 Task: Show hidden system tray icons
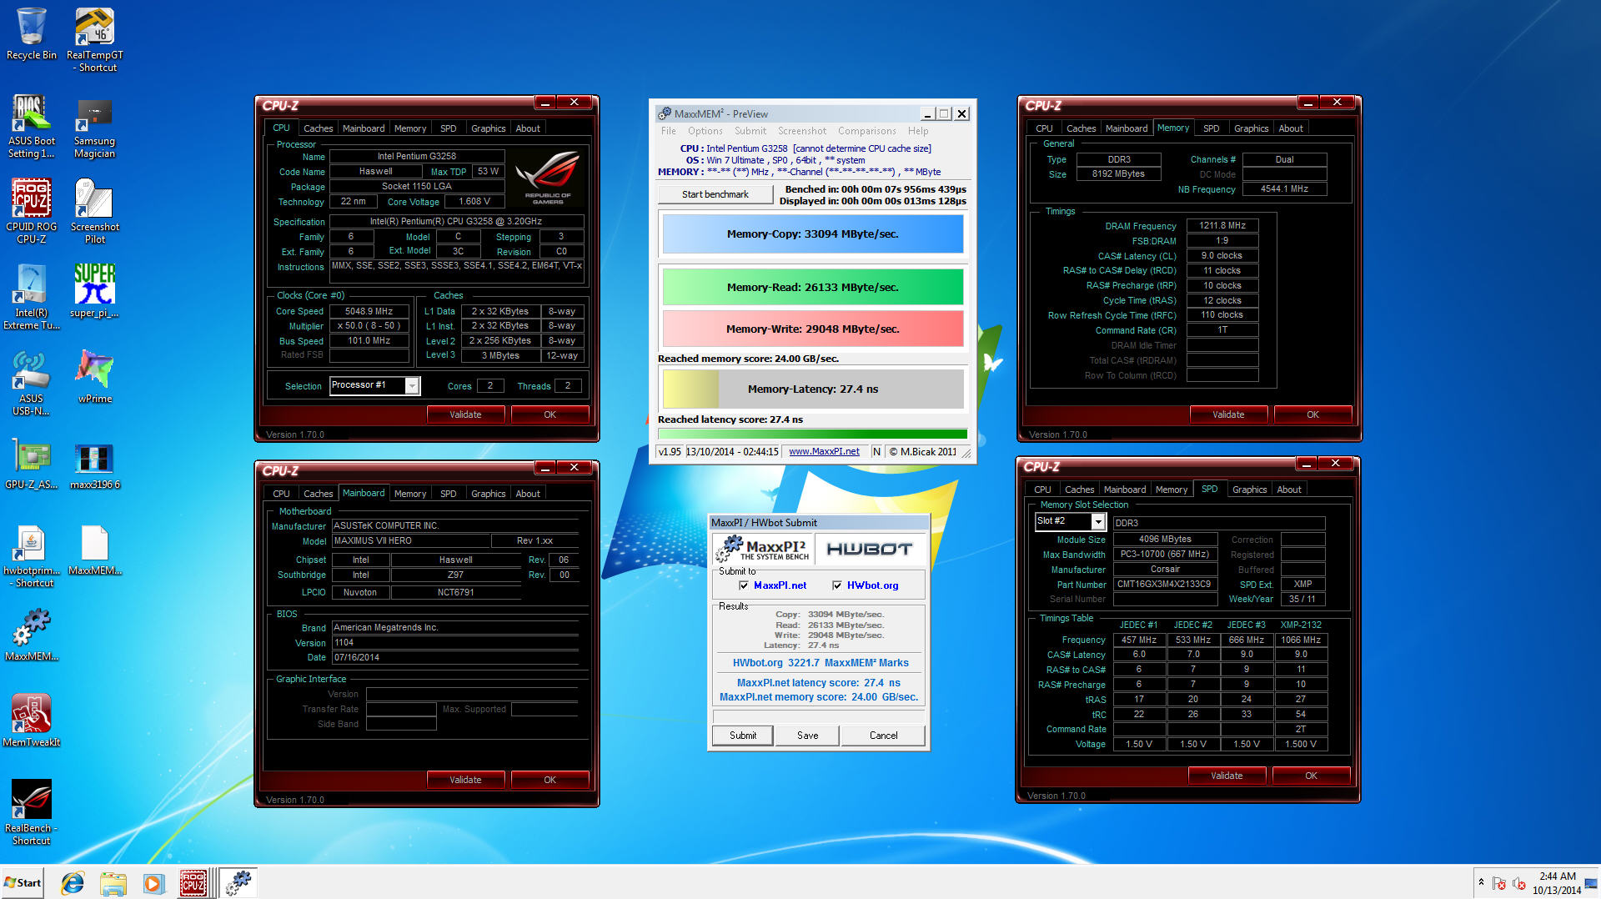pyautogui.click(x=1481, y=882)
